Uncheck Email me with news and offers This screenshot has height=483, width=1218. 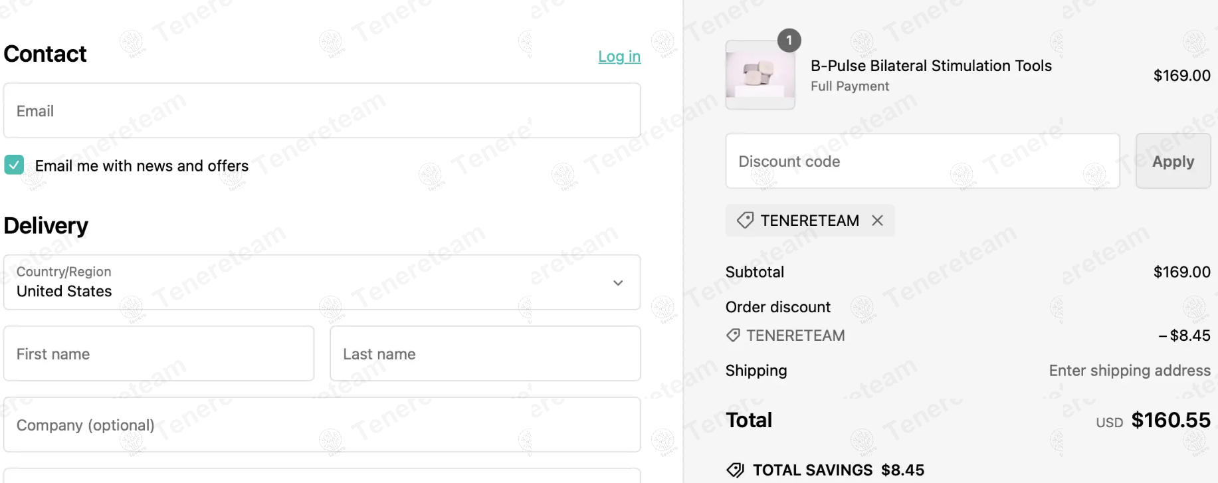[x=14, y=165]
